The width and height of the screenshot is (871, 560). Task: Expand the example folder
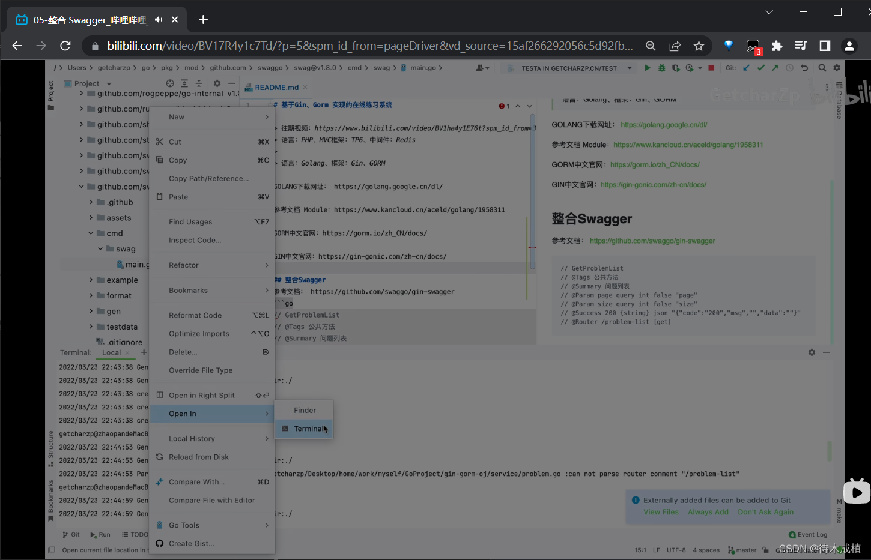(x=91, y=280)
